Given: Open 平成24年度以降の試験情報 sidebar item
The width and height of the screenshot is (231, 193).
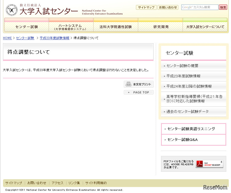Looking at the screenshot, I should pyautogui.click(x=189, y=86).
